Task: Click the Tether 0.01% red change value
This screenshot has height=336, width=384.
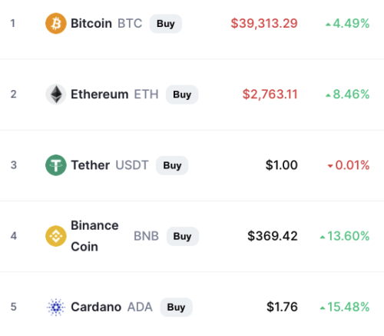Action: click(x=349, y=165)
